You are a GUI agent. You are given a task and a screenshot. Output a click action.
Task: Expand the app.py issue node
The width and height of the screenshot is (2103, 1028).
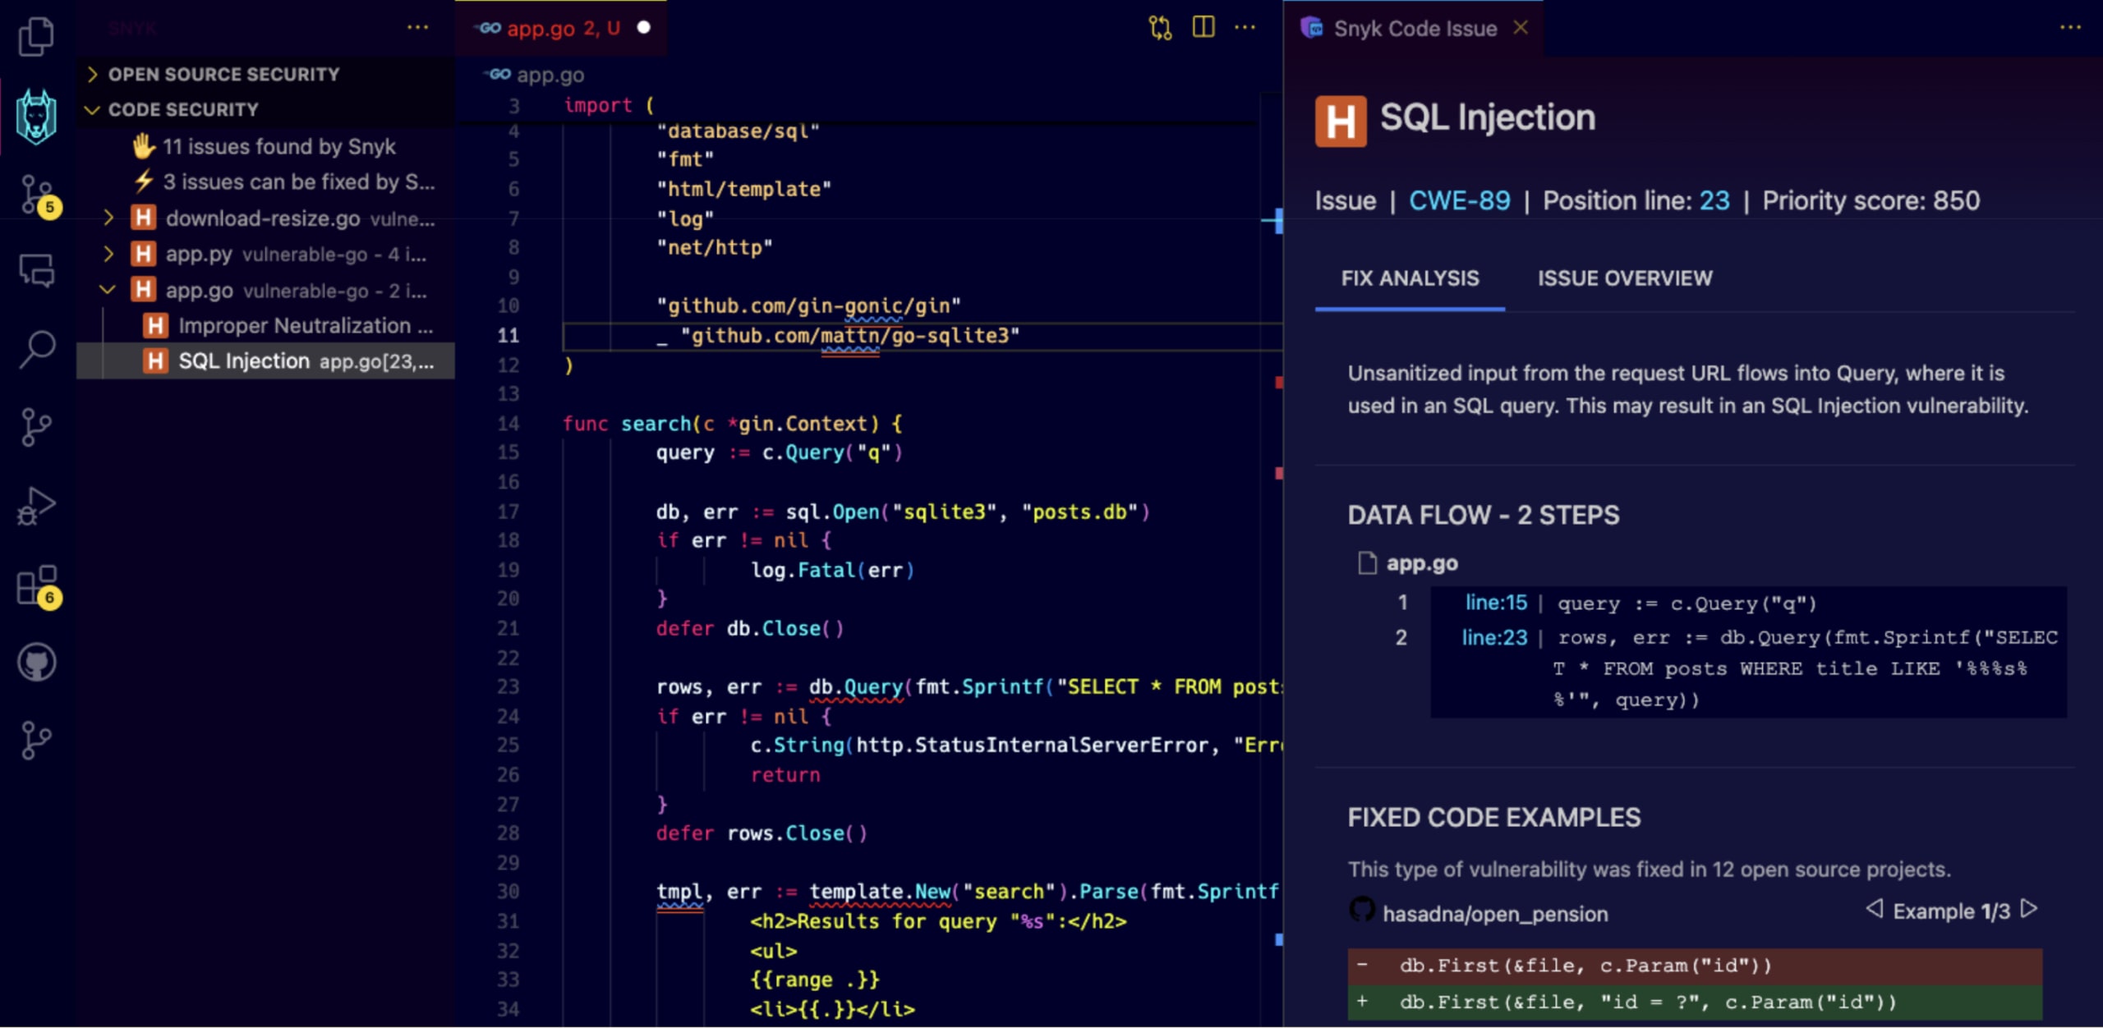point(108,254)
